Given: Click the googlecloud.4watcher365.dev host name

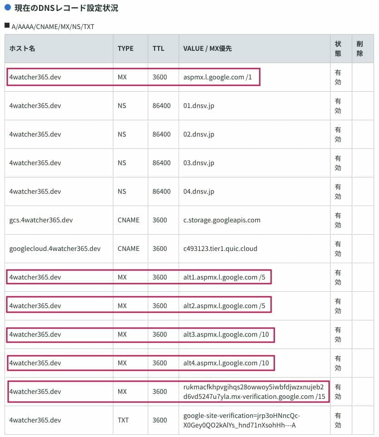Looking at the screenshot, I should pyautogui.click(x=55, y=249).
